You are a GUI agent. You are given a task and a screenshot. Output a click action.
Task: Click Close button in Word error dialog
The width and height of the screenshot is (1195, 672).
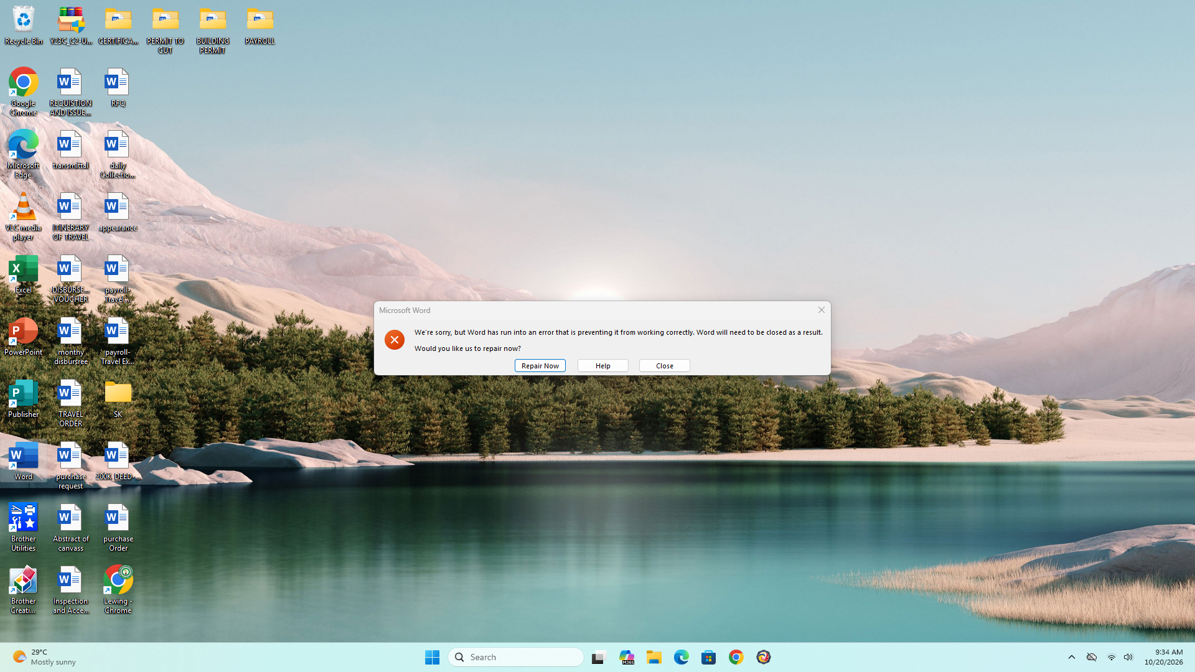[x=664, y=366]
